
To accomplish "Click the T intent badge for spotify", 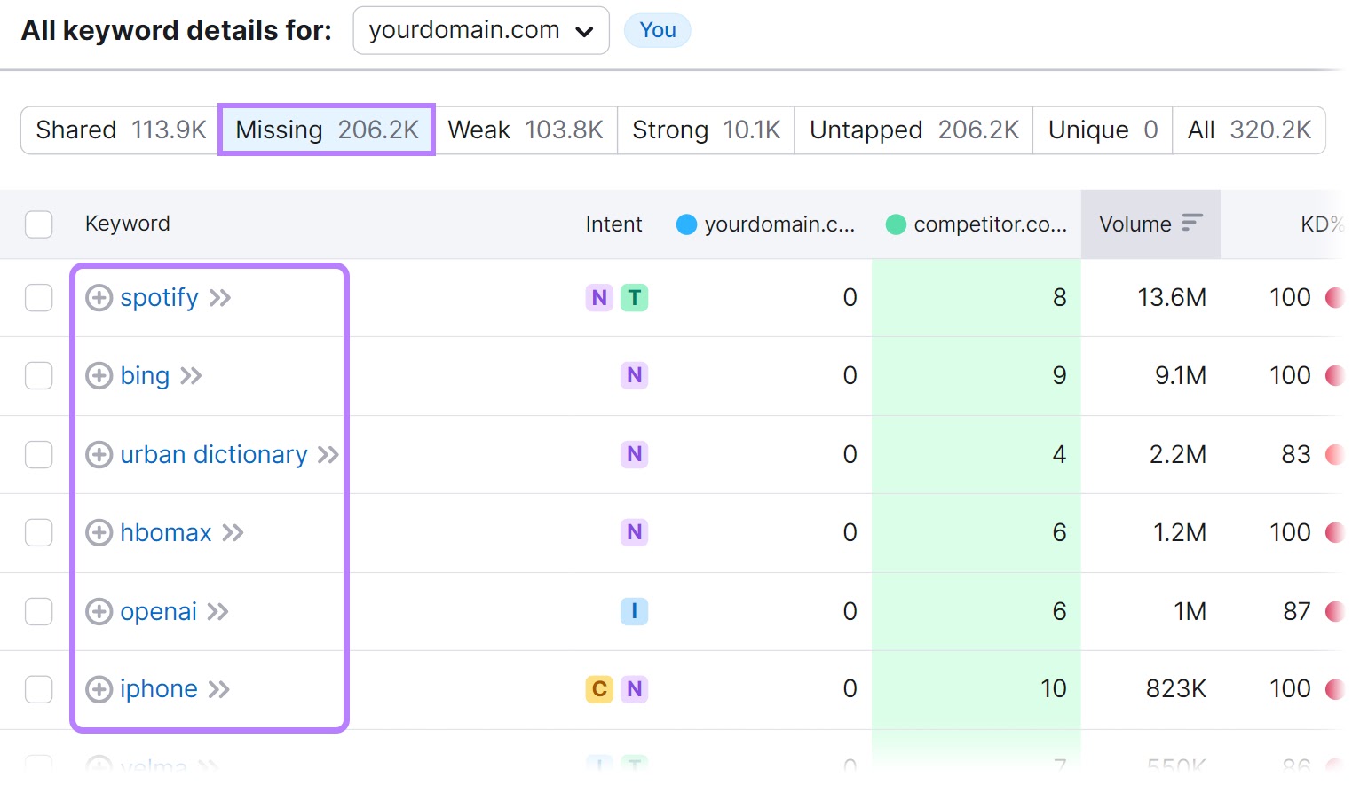I will tap(635, 298).
